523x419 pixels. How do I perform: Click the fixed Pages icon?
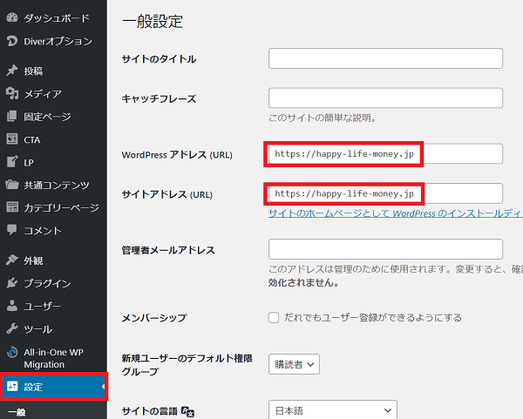12,117
